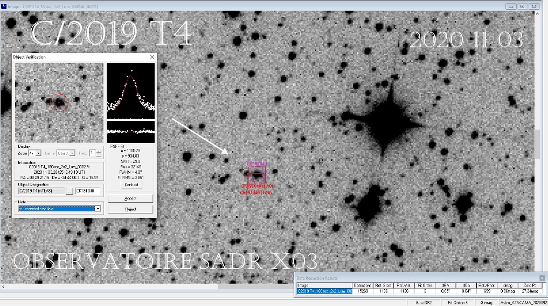Click Astro_ATACAMA configuration in status bar
Image resolution: width=548 pixels, height=306 pixels.
click(x=523, y=303)
